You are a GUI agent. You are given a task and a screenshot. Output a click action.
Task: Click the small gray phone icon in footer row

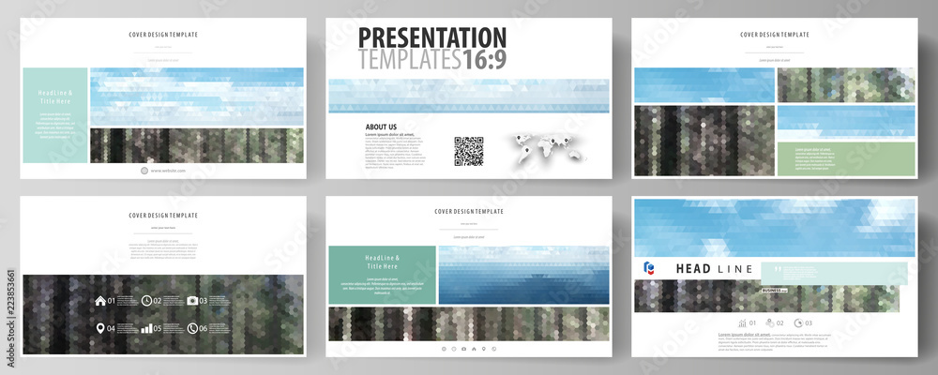[493, 349]
